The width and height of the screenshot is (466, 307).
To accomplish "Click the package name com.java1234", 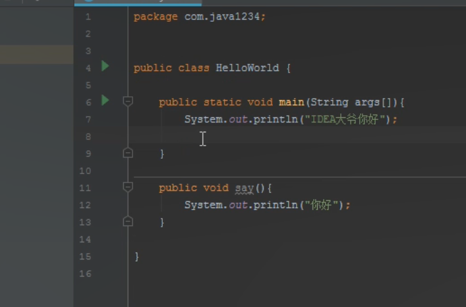I will pyautogui.click(x=223, y=16).
